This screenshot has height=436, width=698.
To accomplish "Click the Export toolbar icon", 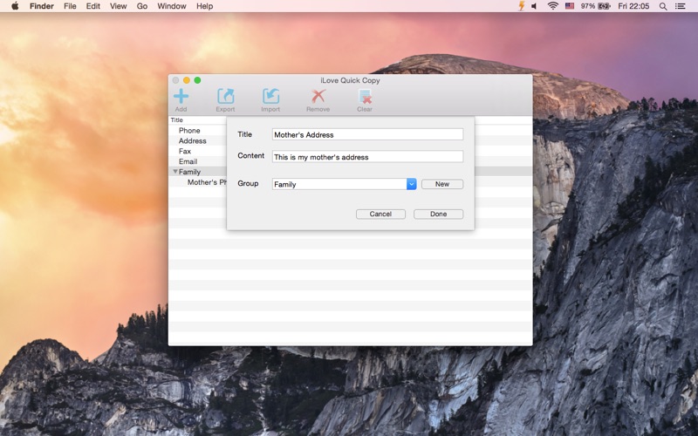I will coord(225,96).
